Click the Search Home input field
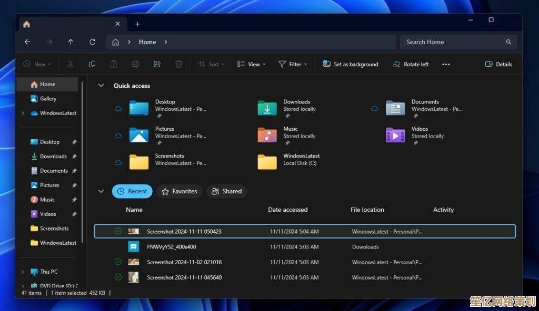Viewport: 539px width, 311px height. coord(453,42)
